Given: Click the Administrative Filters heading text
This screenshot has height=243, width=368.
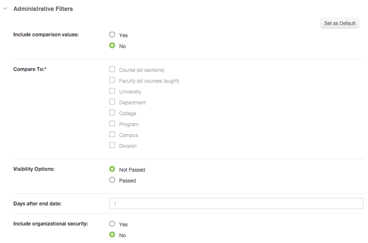Looking at the screenshot, I should (x=43, y=9).
